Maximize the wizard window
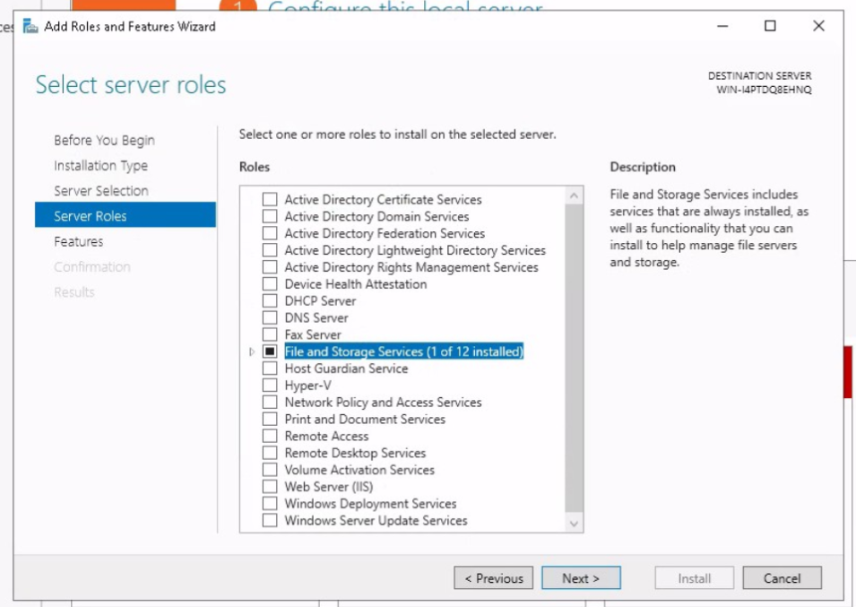 point(770,26)
